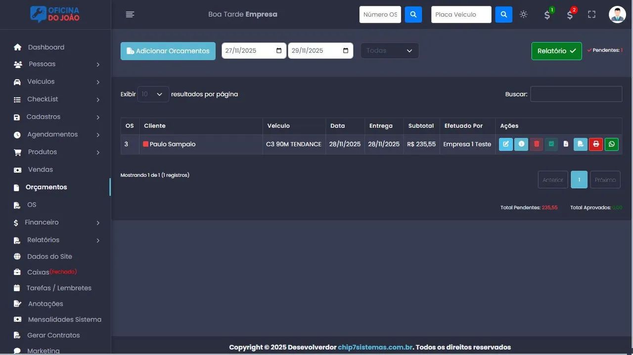
Task: Open the Todas status dropdown
Action: coord(390,50)
